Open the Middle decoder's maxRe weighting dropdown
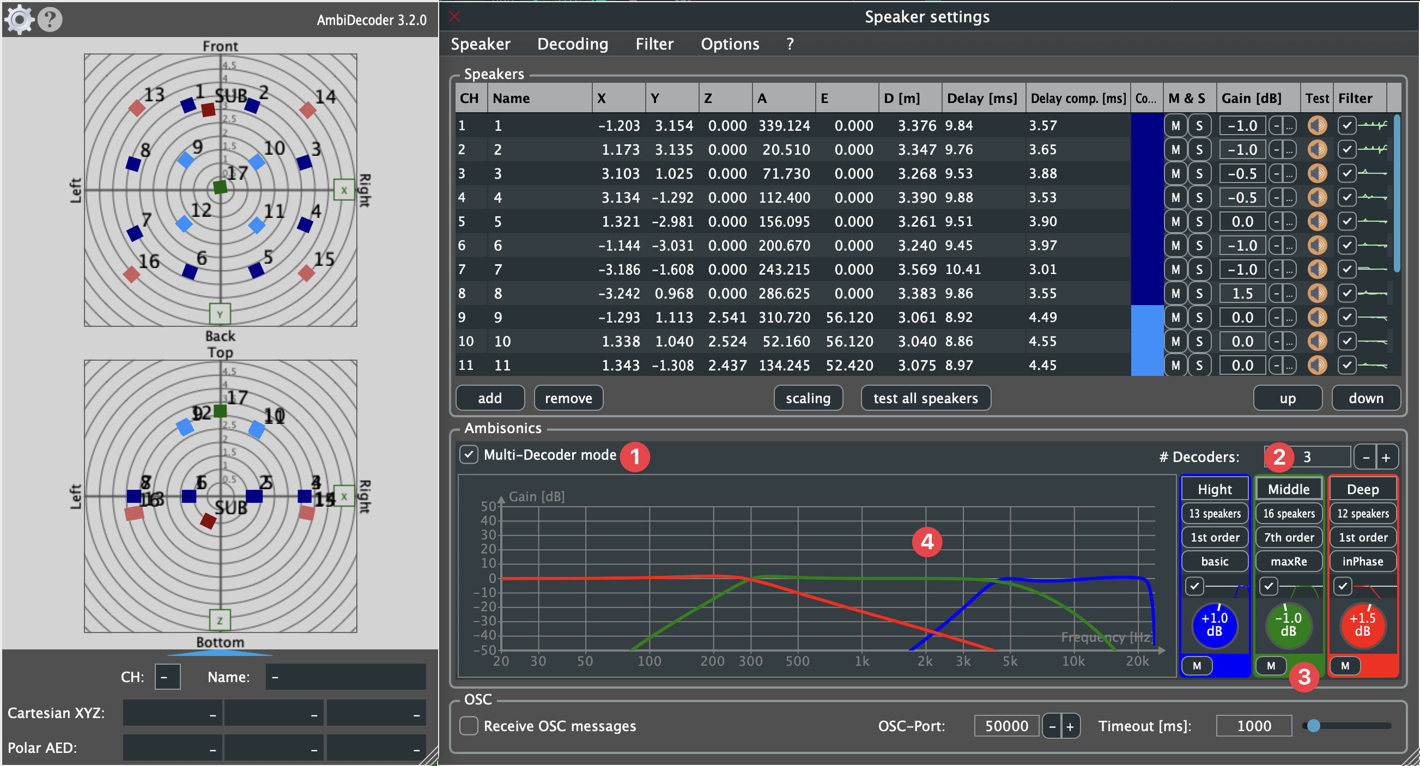 coord(1288,561)
